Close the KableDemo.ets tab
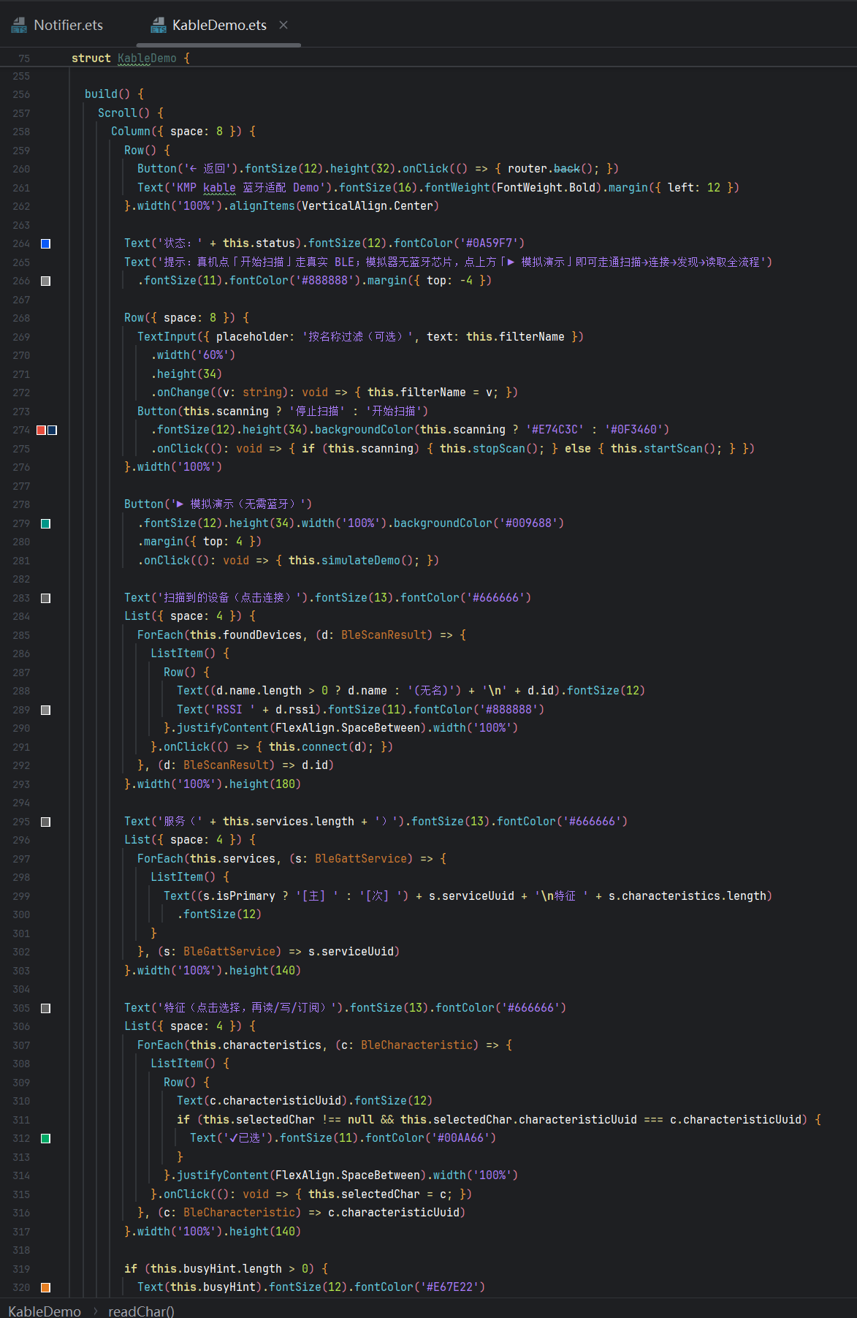857x1318 pixels. [283, 25]
